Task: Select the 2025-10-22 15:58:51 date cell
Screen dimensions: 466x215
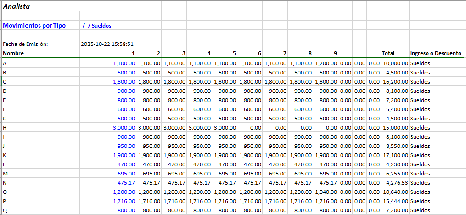Action: pyautogui.click(x=107, y=44)
